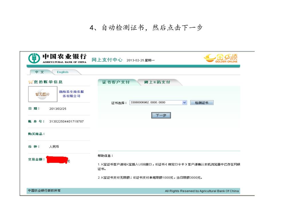Select the 网上K码支付 tab
The image size is (293, 219).
click(x=157, y=82)
